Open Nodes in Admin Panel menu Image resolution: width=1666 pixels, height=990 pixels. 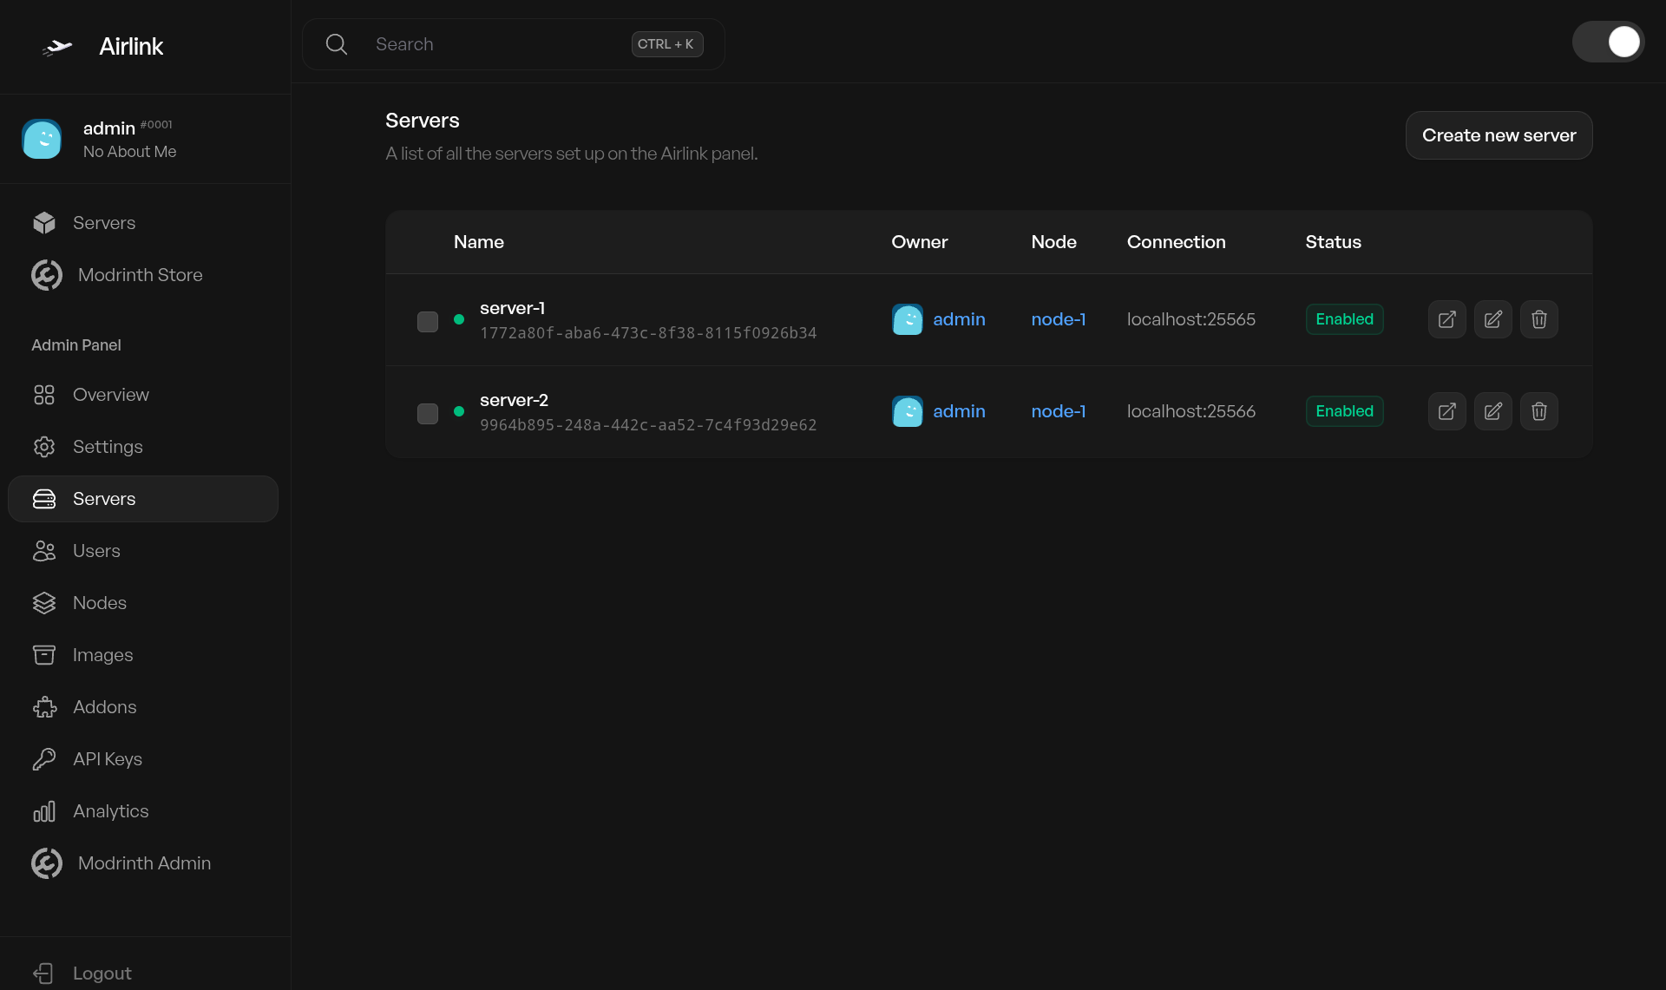(x=99, y=603)
